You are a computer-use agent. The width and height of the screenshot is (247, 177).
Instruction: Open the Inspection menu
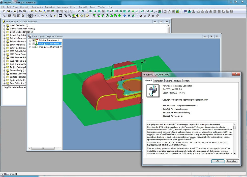point(50,7)
